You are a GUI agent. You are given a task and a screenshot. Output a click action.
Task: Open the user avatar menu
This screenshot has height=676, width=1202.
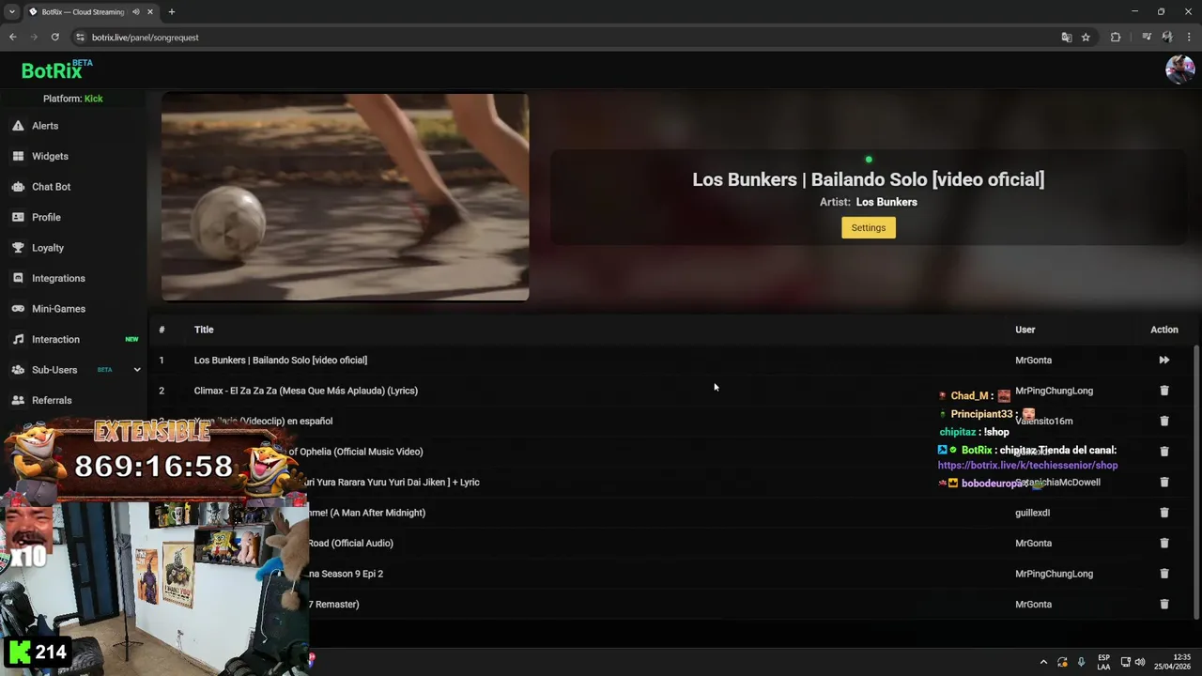pos(1179,69)
